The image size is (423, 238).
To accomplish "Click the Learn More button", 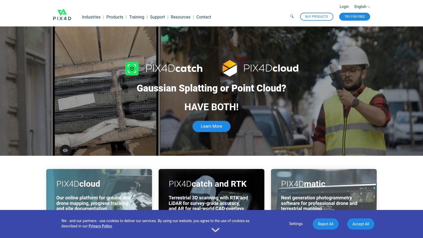I will pyautogui.click(x=212, y=126).
